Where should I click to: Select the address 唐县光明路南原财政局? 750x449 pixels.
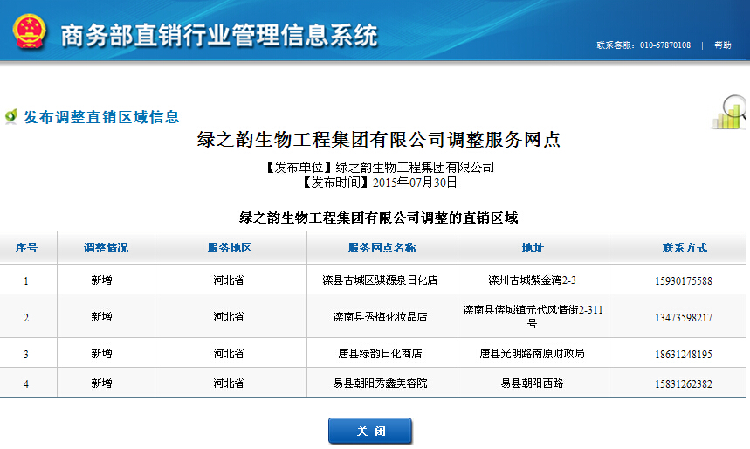[533, 354]
